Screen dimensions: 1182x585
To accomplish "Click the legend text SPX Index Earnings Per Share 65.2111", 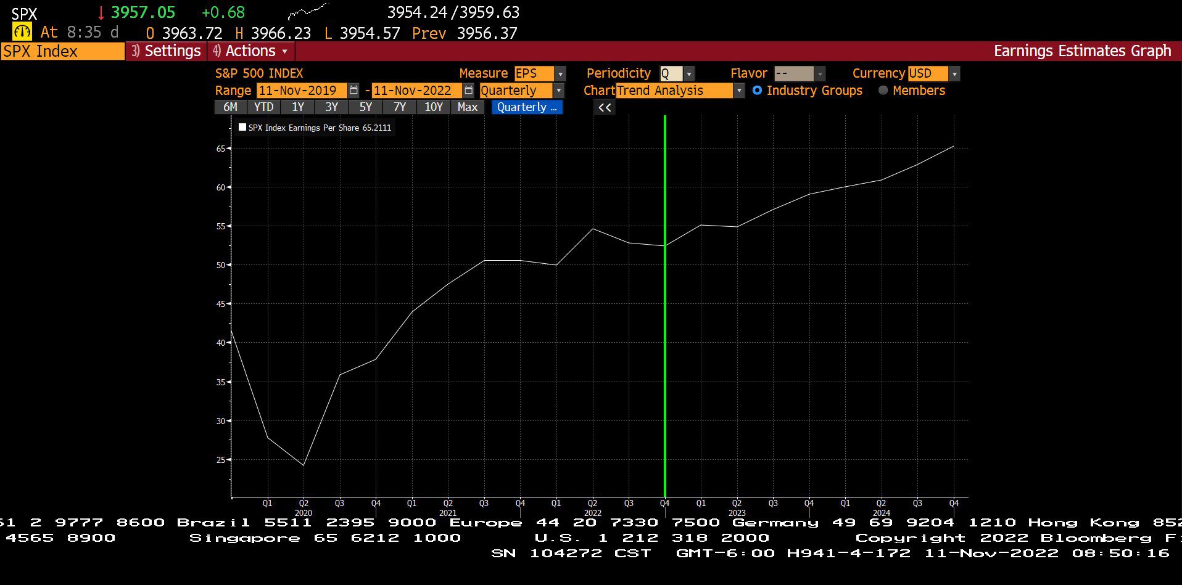I will click(320, 128).
